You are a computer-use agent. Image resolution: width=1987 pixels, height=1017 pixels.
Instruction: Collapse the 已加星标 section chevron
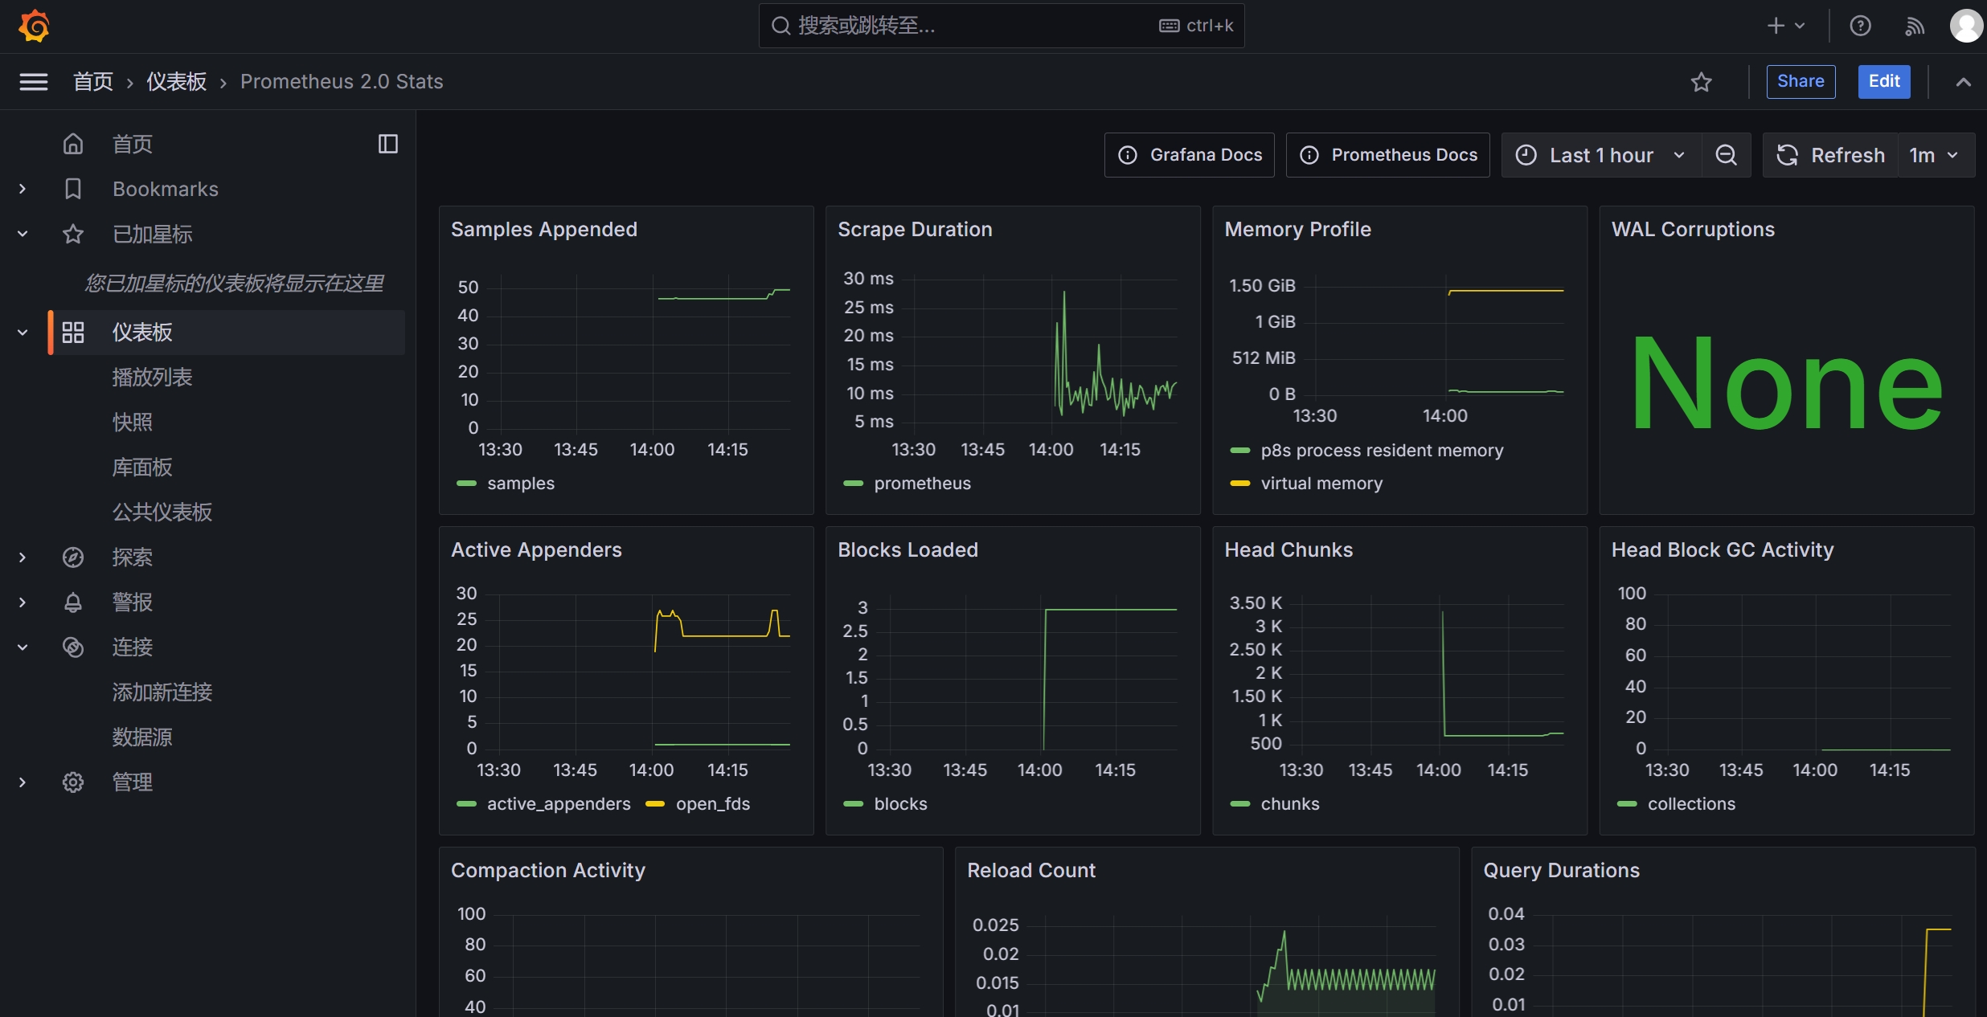coord(23,234)
